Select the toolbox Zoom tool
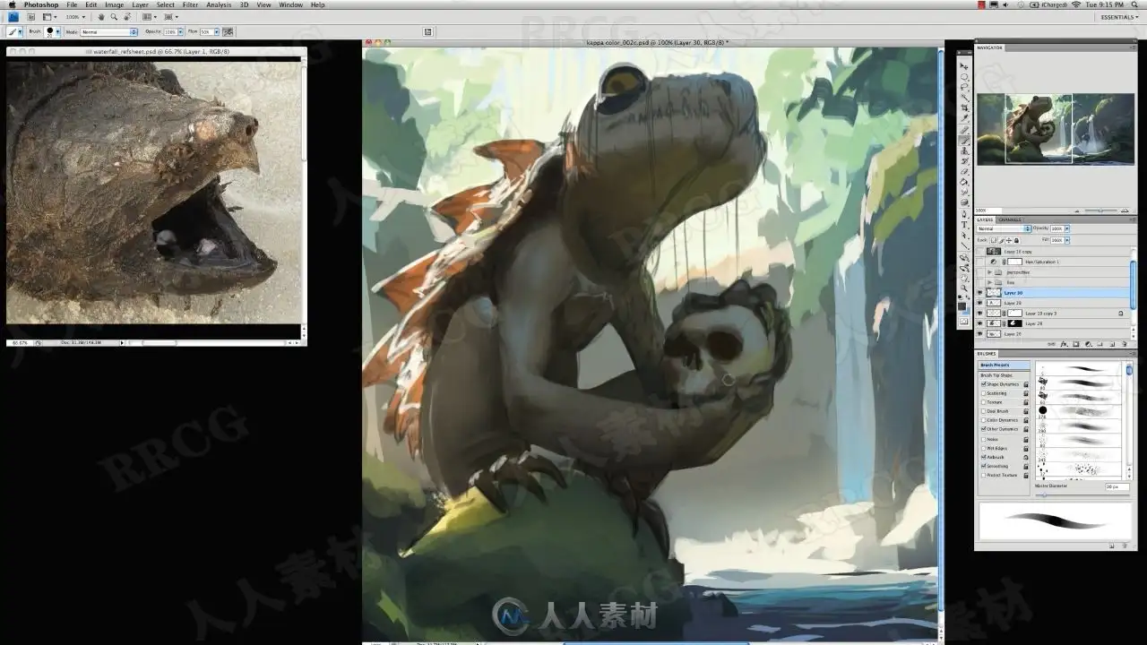1147x645 pixels. (964, 288)
